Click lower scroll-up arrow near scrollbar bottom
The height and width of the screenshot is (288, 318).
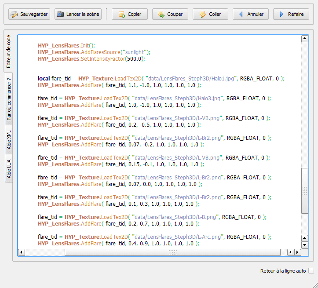(305, 238)
